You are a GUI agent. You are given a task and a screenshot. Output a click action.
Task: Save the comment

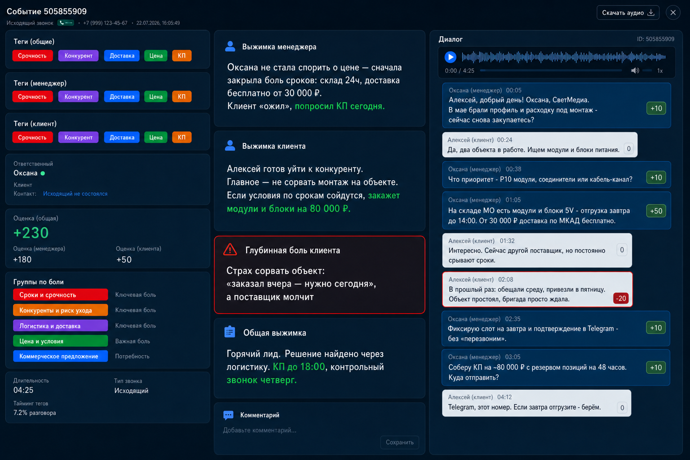pyautogui.click(x=399, y=442)
